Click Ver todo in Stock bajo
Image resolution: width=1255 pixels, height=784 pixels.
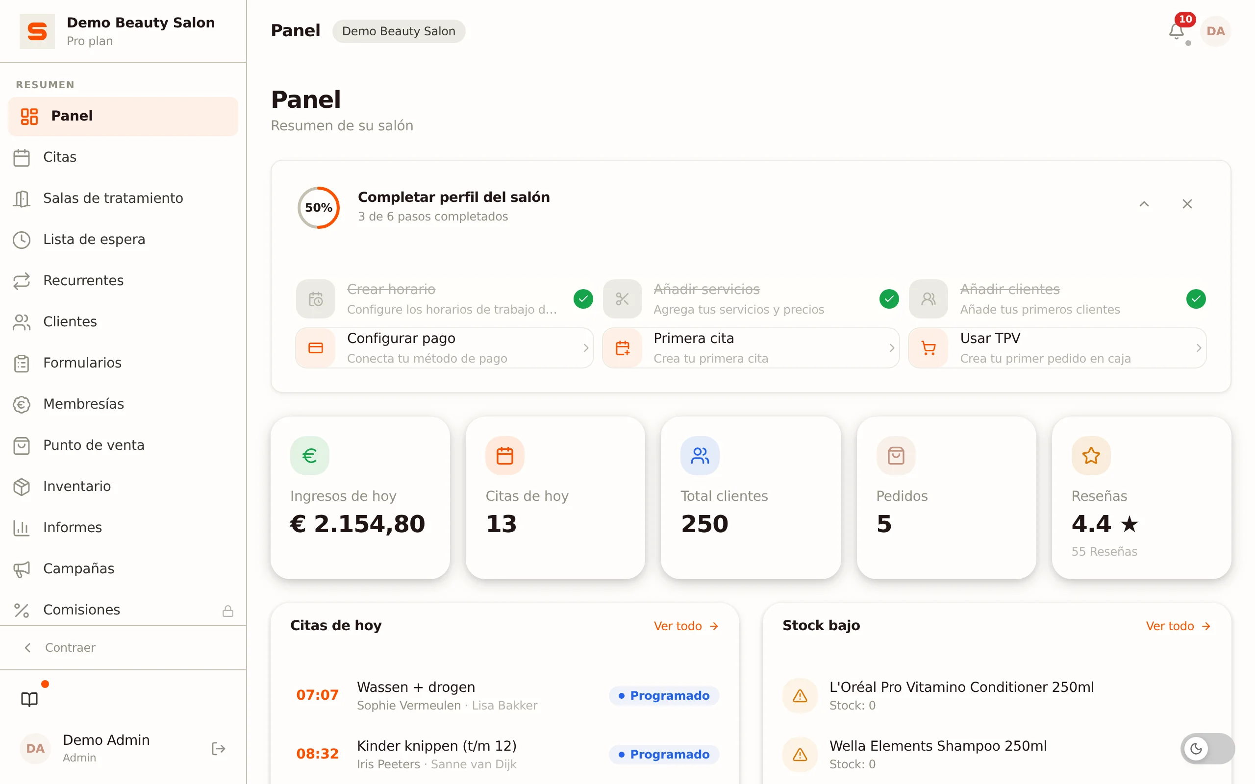click(x=1178, y=626)
